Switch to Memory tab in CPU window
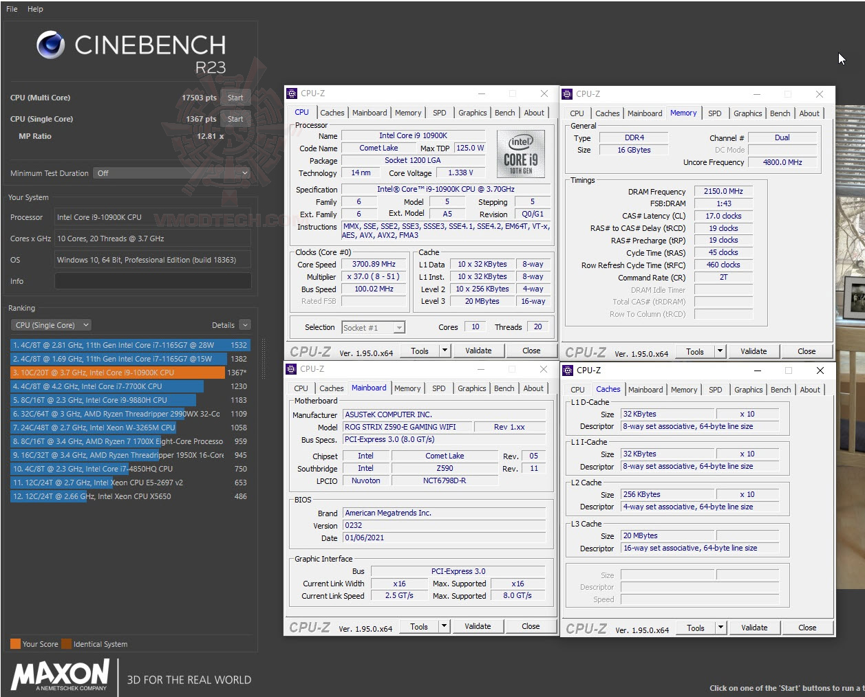This screenshot has width=865, height=697. pyautogui.click(x=408, y=113)
